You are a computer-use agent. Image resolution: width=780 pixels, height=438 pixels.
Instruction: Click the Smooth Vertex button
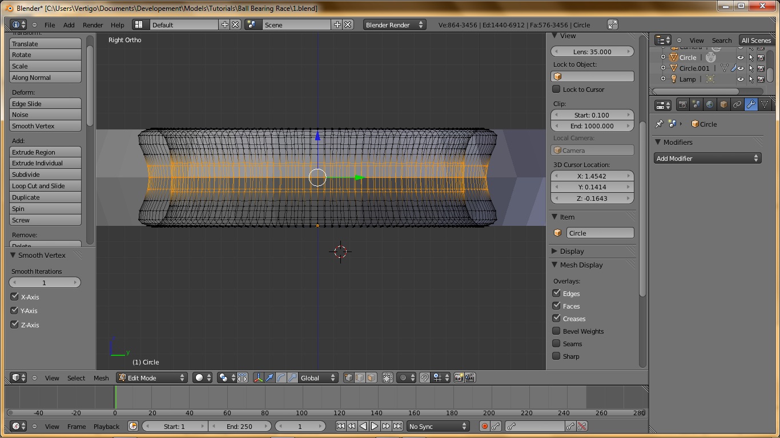point(46,126)
